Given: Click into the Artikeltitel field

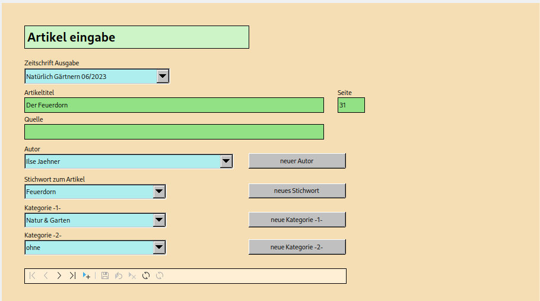Looking at the screenshot, I should 174,105.
